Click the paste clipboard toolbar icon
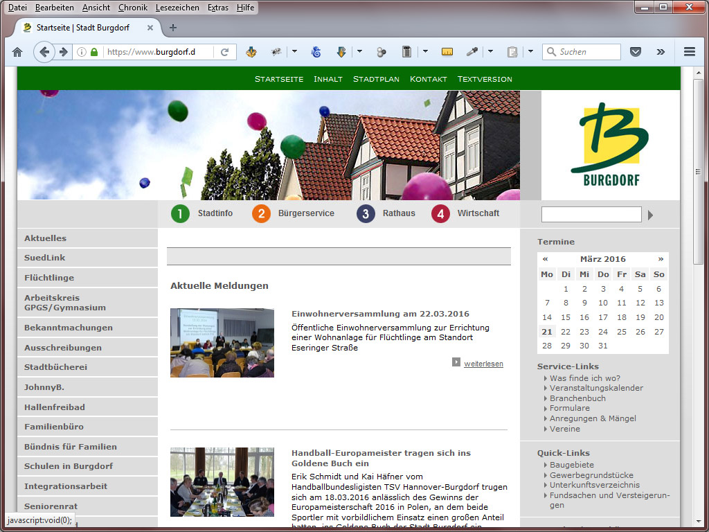Image resolution: width=709 pixels, height=532 pixels. coord(512,52)
